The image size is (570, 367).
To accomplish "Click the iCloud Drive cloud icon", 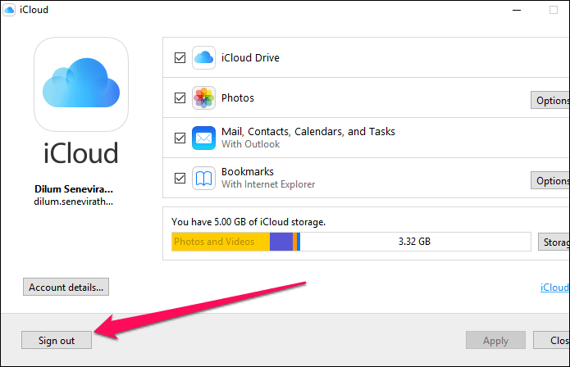I will tap(203, 57).
